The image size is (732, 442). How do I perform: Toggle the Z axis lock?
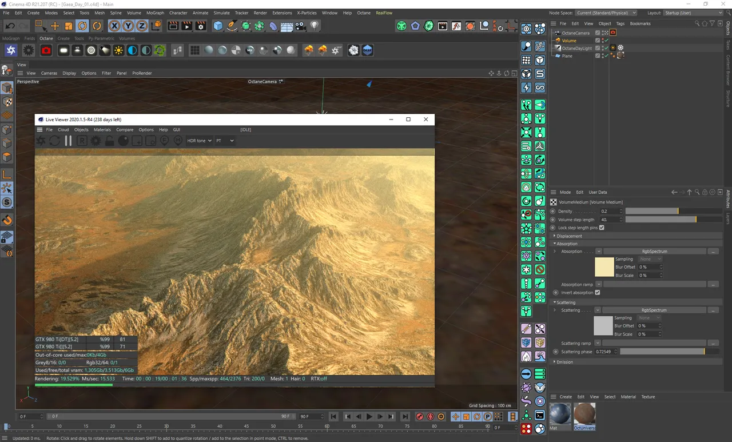point(142,26)
